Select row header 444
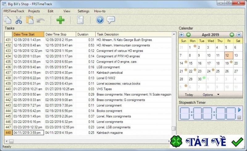 click(x=8, y=111)
